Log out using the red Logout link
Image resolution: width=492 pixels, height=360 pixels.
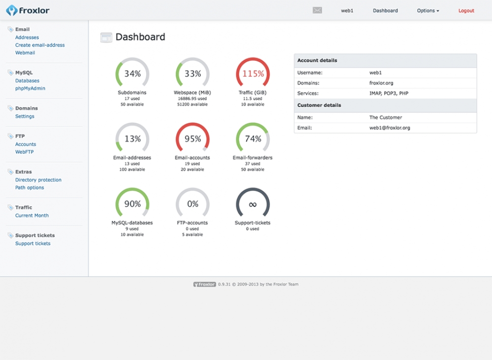coord(466,11)
